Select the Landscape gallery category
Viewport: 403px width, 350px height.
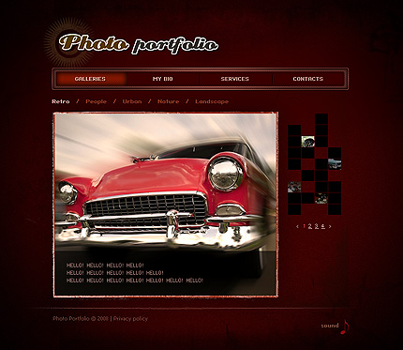point(212,101)
